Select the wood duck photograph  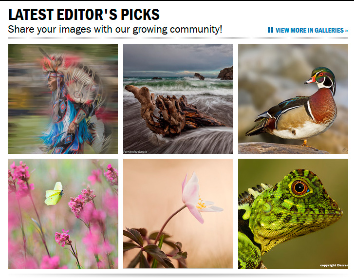point(293,99)
